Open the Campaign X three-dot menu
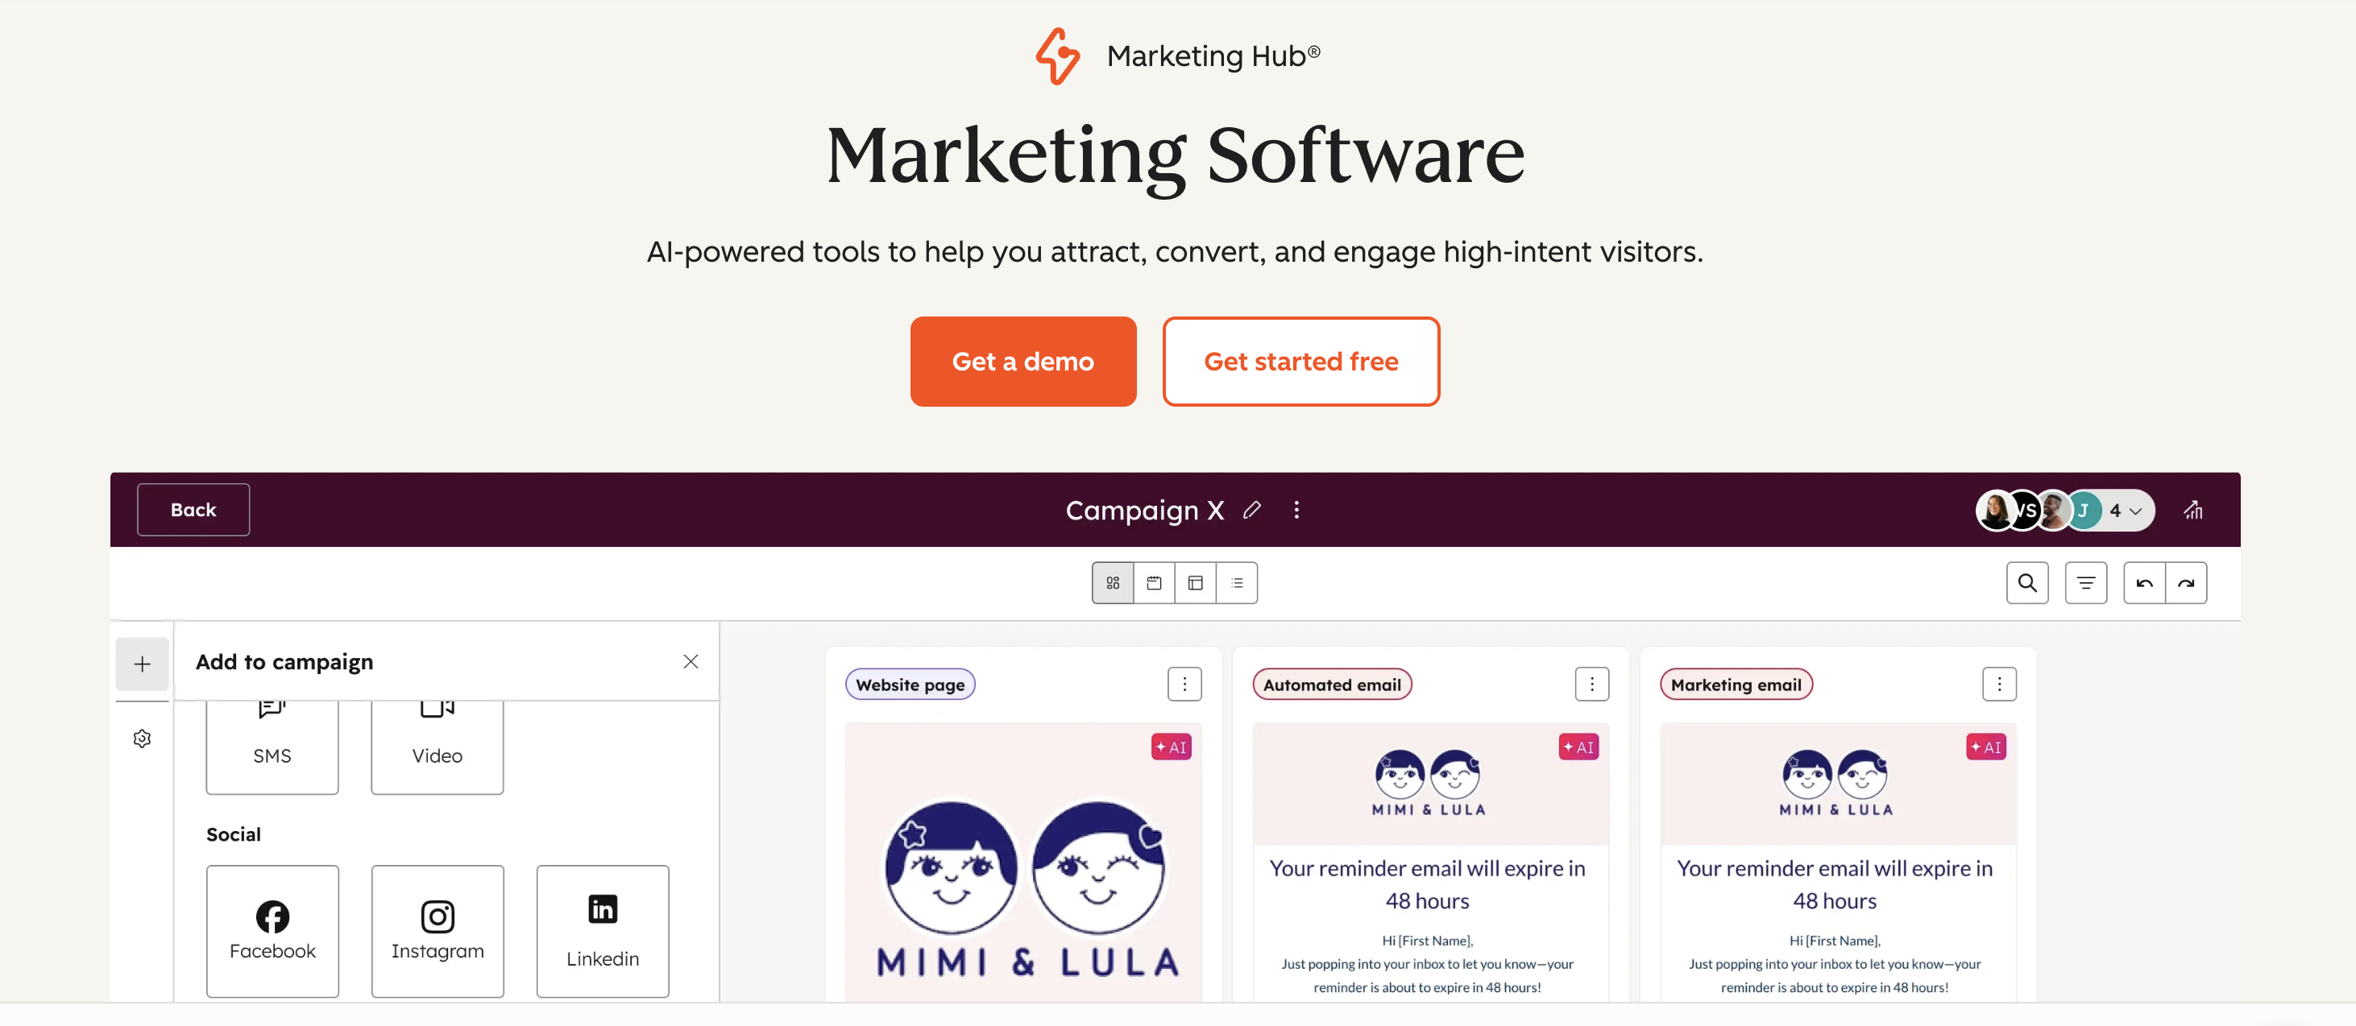Image resolution: width=2356 pixels, height=1026 pixels. (1296, 511)
